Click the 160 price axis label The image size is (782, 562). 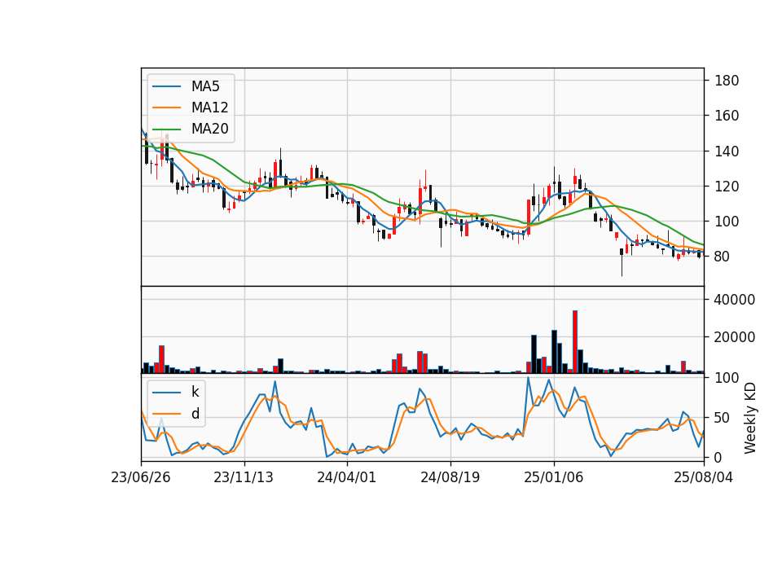[x=727, y=116]
